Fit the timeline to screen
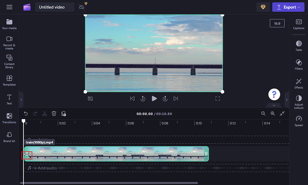The height and width of the screenshot is (185, 308). tap(282, 113)
